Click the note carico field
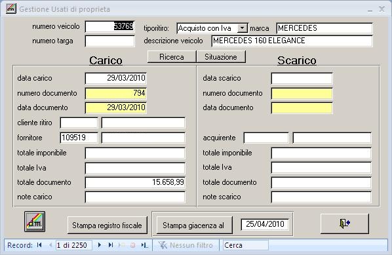 (x=135, y=197)
